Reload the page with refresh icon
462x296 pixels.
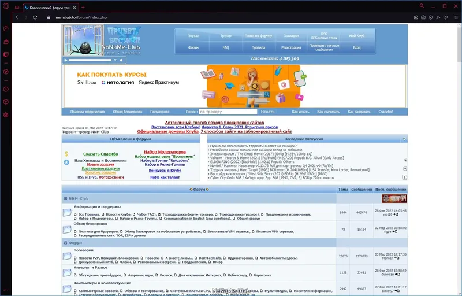pos(35,17)
